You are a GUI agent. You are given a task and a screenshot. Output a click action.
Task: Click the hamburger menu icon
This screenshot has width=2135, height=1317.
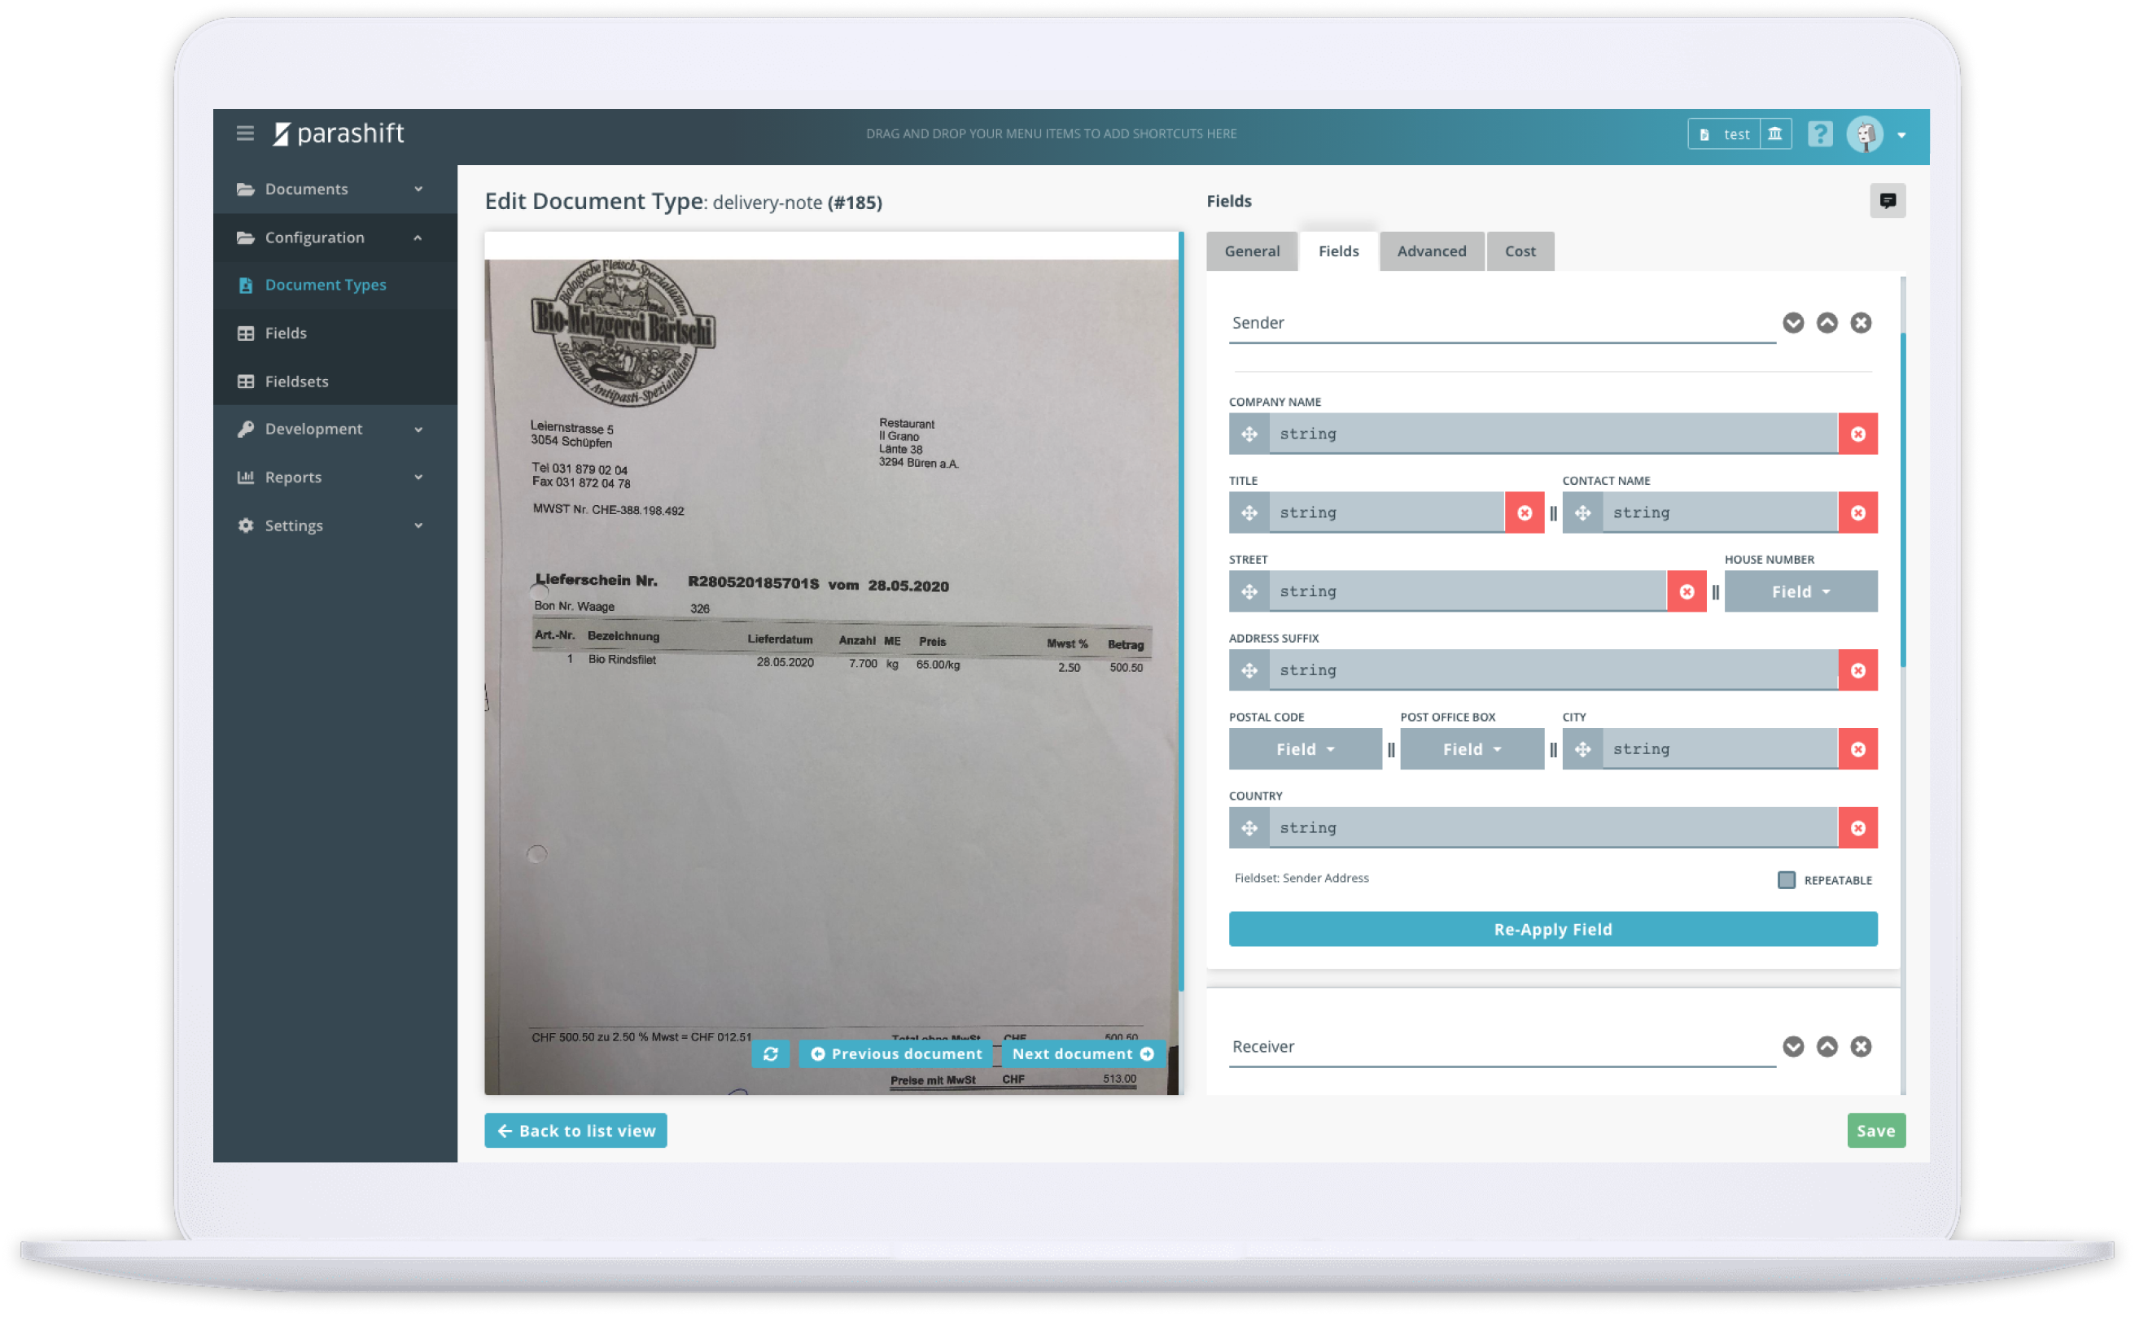pyautogui.click(x=245, y=133)
